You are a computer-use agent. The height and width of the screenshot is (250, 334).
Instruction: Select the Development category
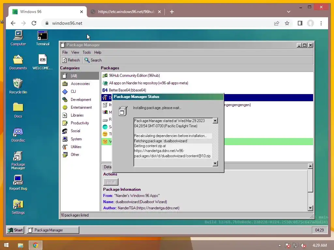(x=80, y=100)
